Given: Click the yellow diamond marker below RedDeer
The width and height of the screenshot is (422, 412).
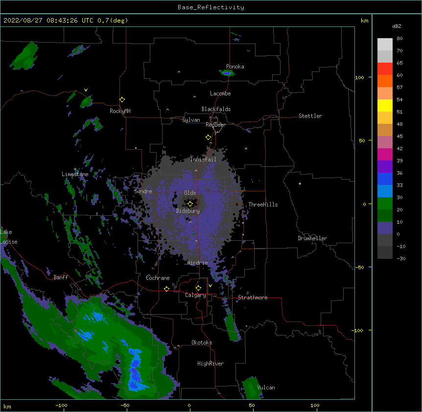Looking at the screenshot, I should (209, 137).
